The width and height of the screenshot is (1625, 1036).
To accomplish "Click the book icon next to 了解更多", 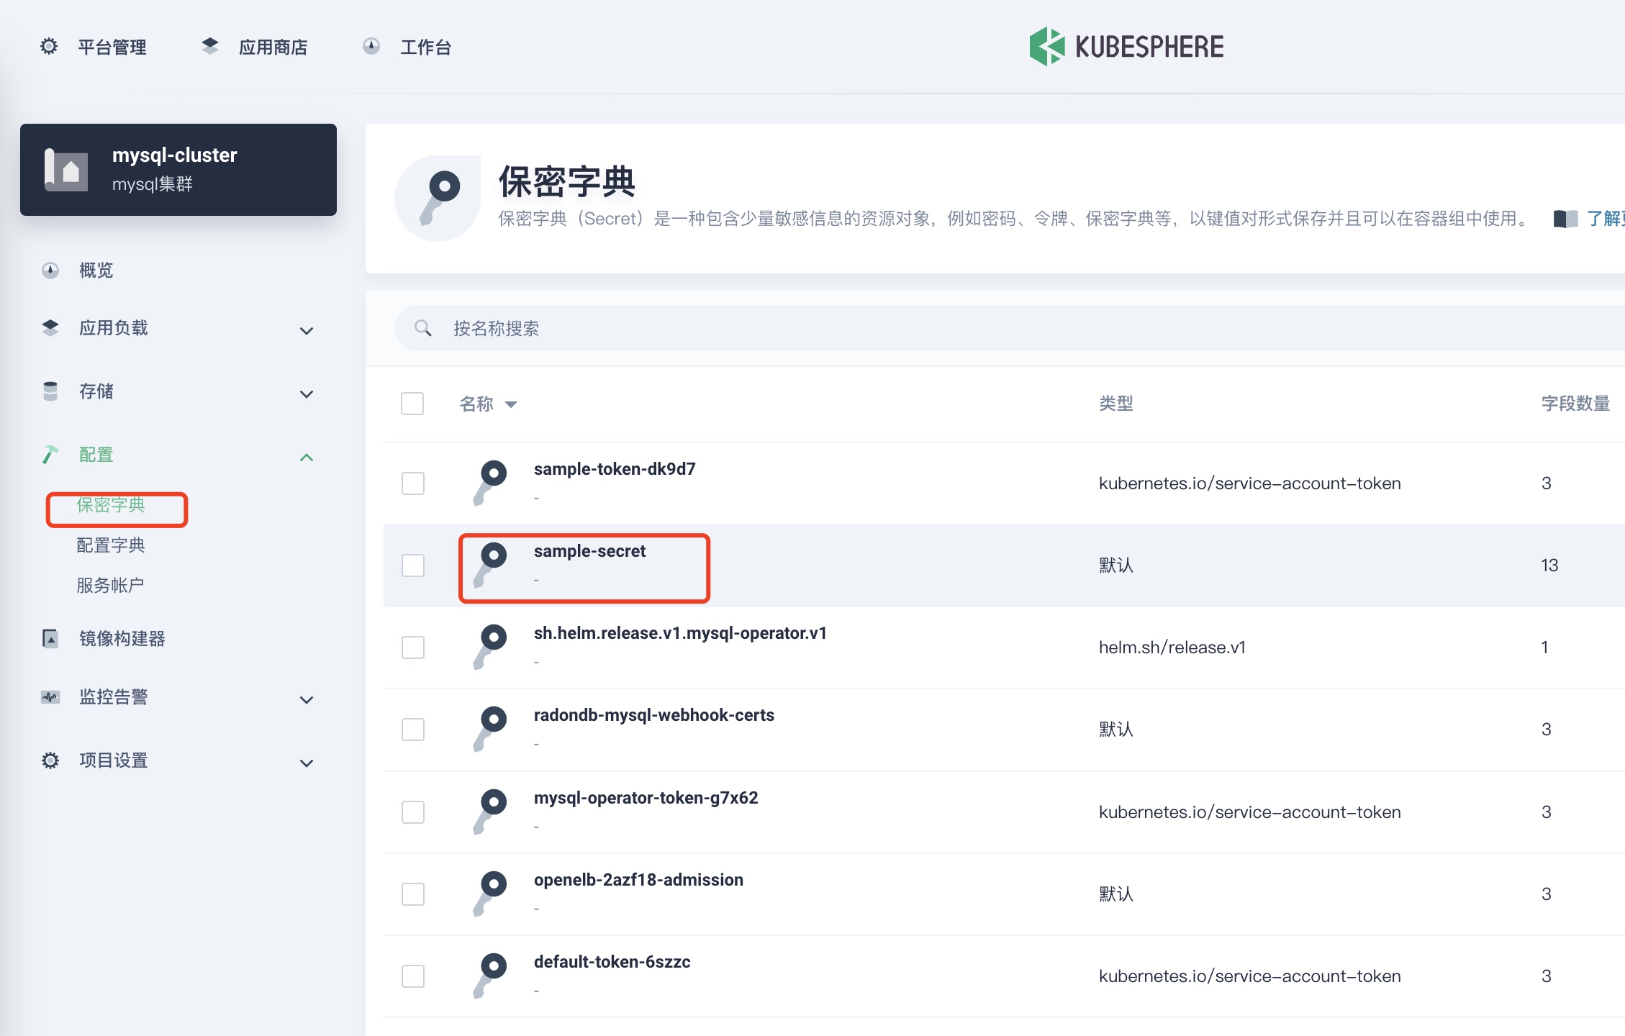I will click(1565, 219).
